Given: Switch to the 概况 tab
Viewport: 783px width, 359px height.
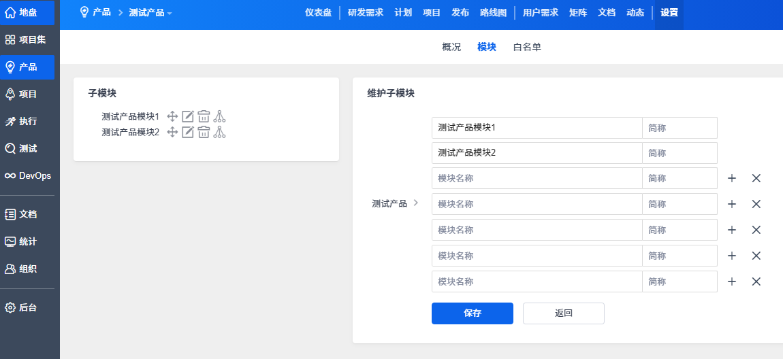Looking at the screenshot, I should [x=451, y=47].
